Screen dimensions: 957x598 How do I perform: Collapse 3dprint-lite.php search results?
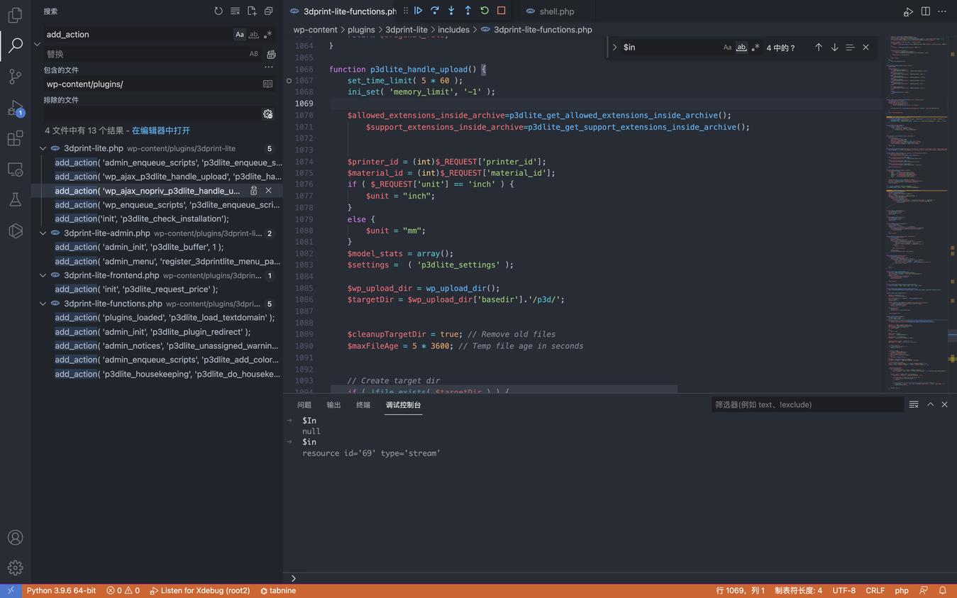(x=43, y=148)
